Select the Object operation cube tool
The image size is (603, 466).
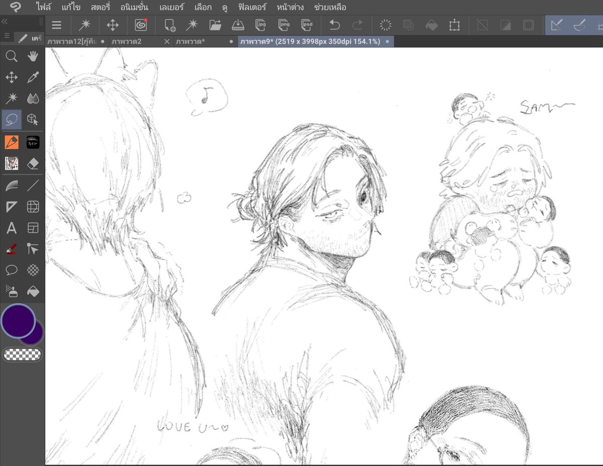point(33,120)
